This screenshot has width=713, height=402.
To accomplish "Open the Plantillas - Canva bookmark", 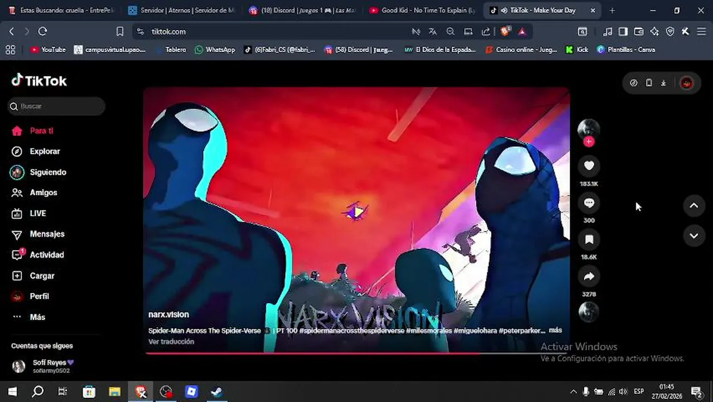I will (x=626, y=50).
